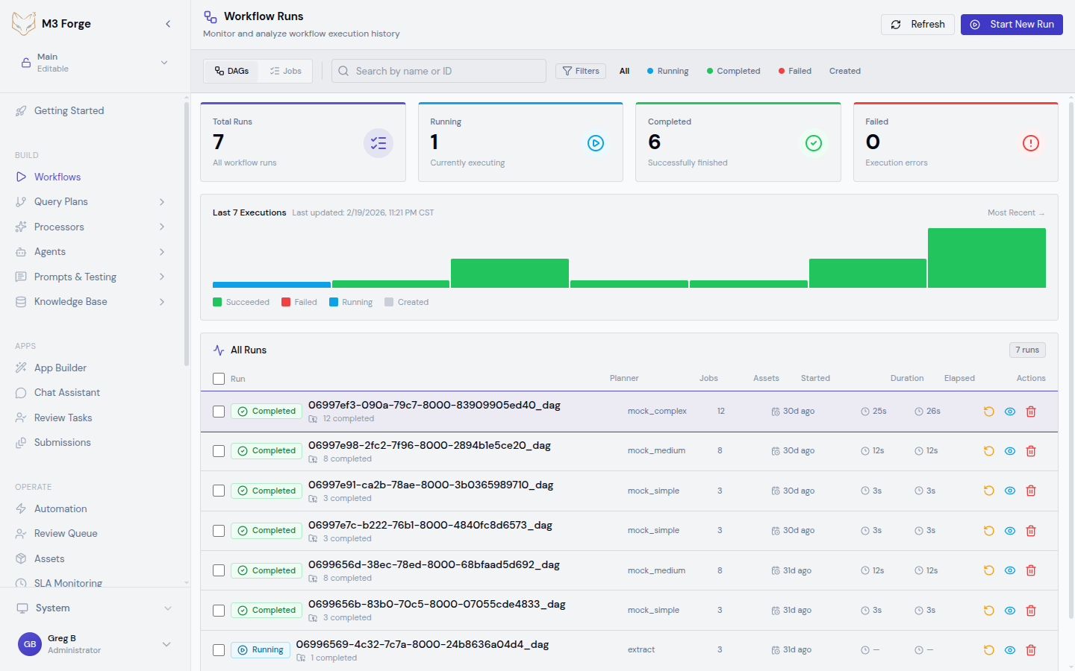Viewport: 1075px width, 671px height.
Task: Delete the extract Running run with trash icon
Action: 1031,649
